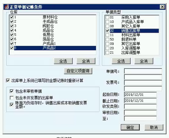169x138 pixels.
Task: Toggle warehouse 6 废品仓 checkbox
Action: (12, 39)
